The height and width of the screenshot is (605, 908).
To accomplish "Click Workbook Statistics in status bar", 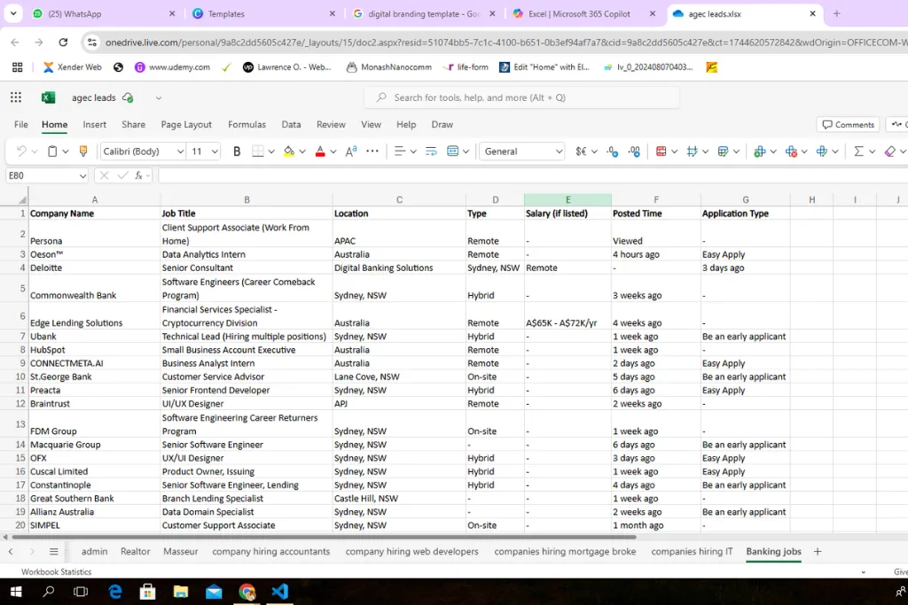I will coord(57,572).
